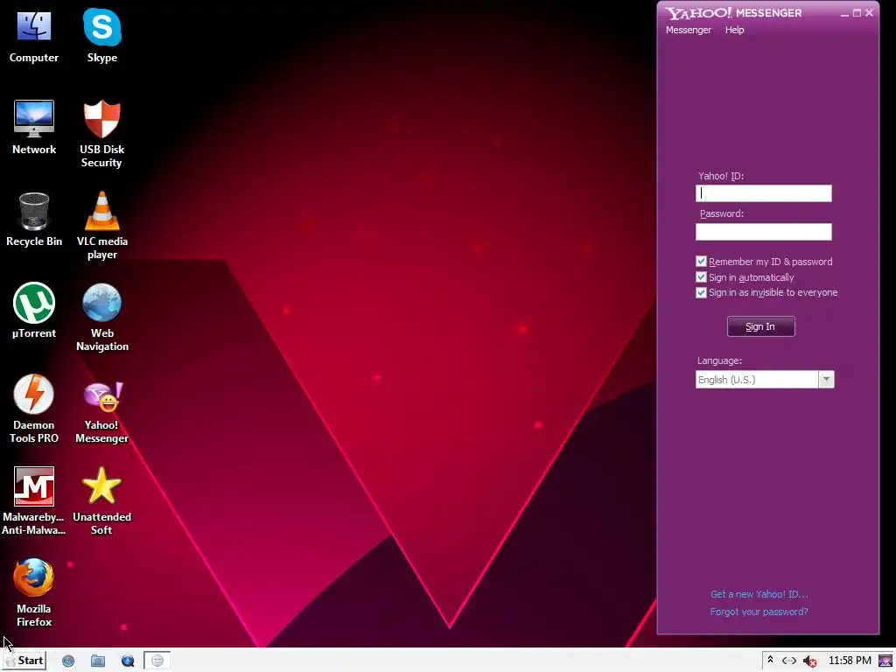896x672 pixels.
Task: Launch Skype from the desktop
Action: coord(101,35)
